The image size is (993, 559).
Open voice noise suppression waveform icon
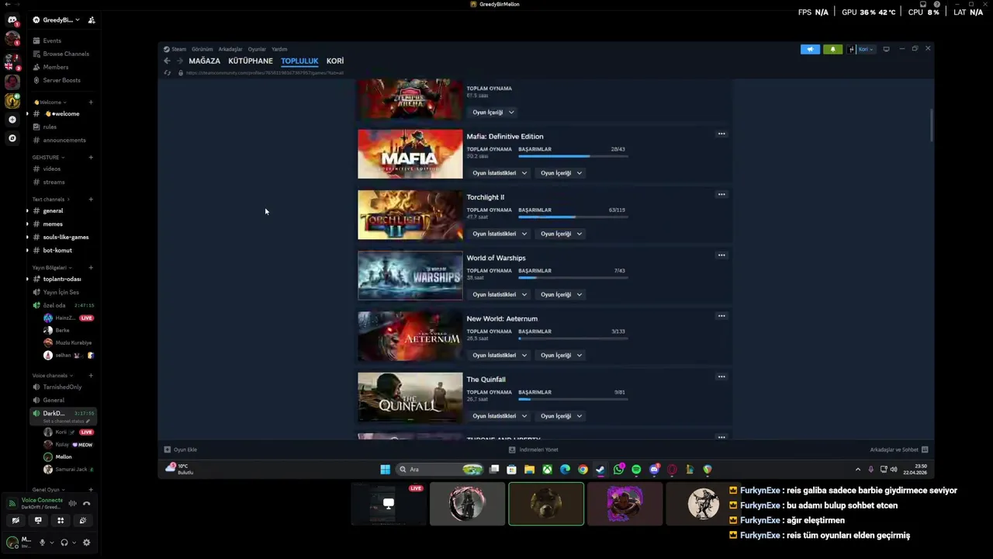pyautogui.click(x=72, y=503)
